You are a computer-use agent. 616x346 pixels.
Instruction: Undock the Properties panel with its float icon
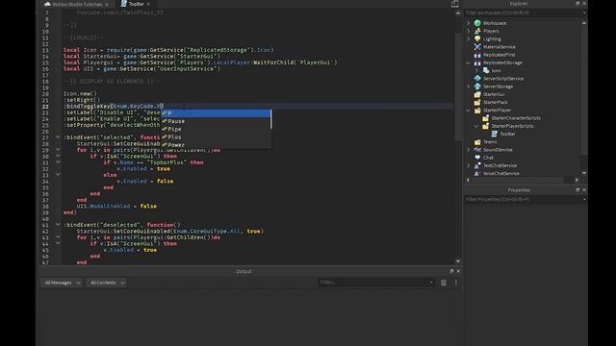577,190
